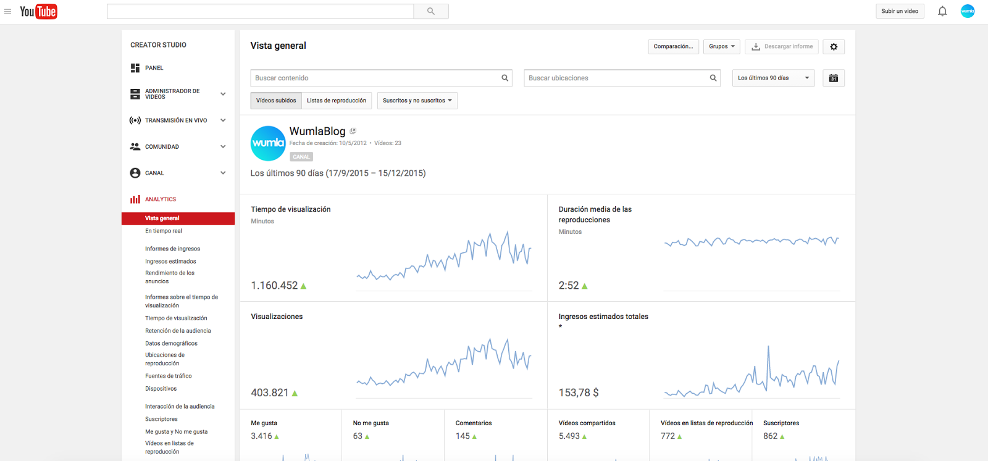Open Rendimiento de los anuncios report

click(x=170, y=277)
